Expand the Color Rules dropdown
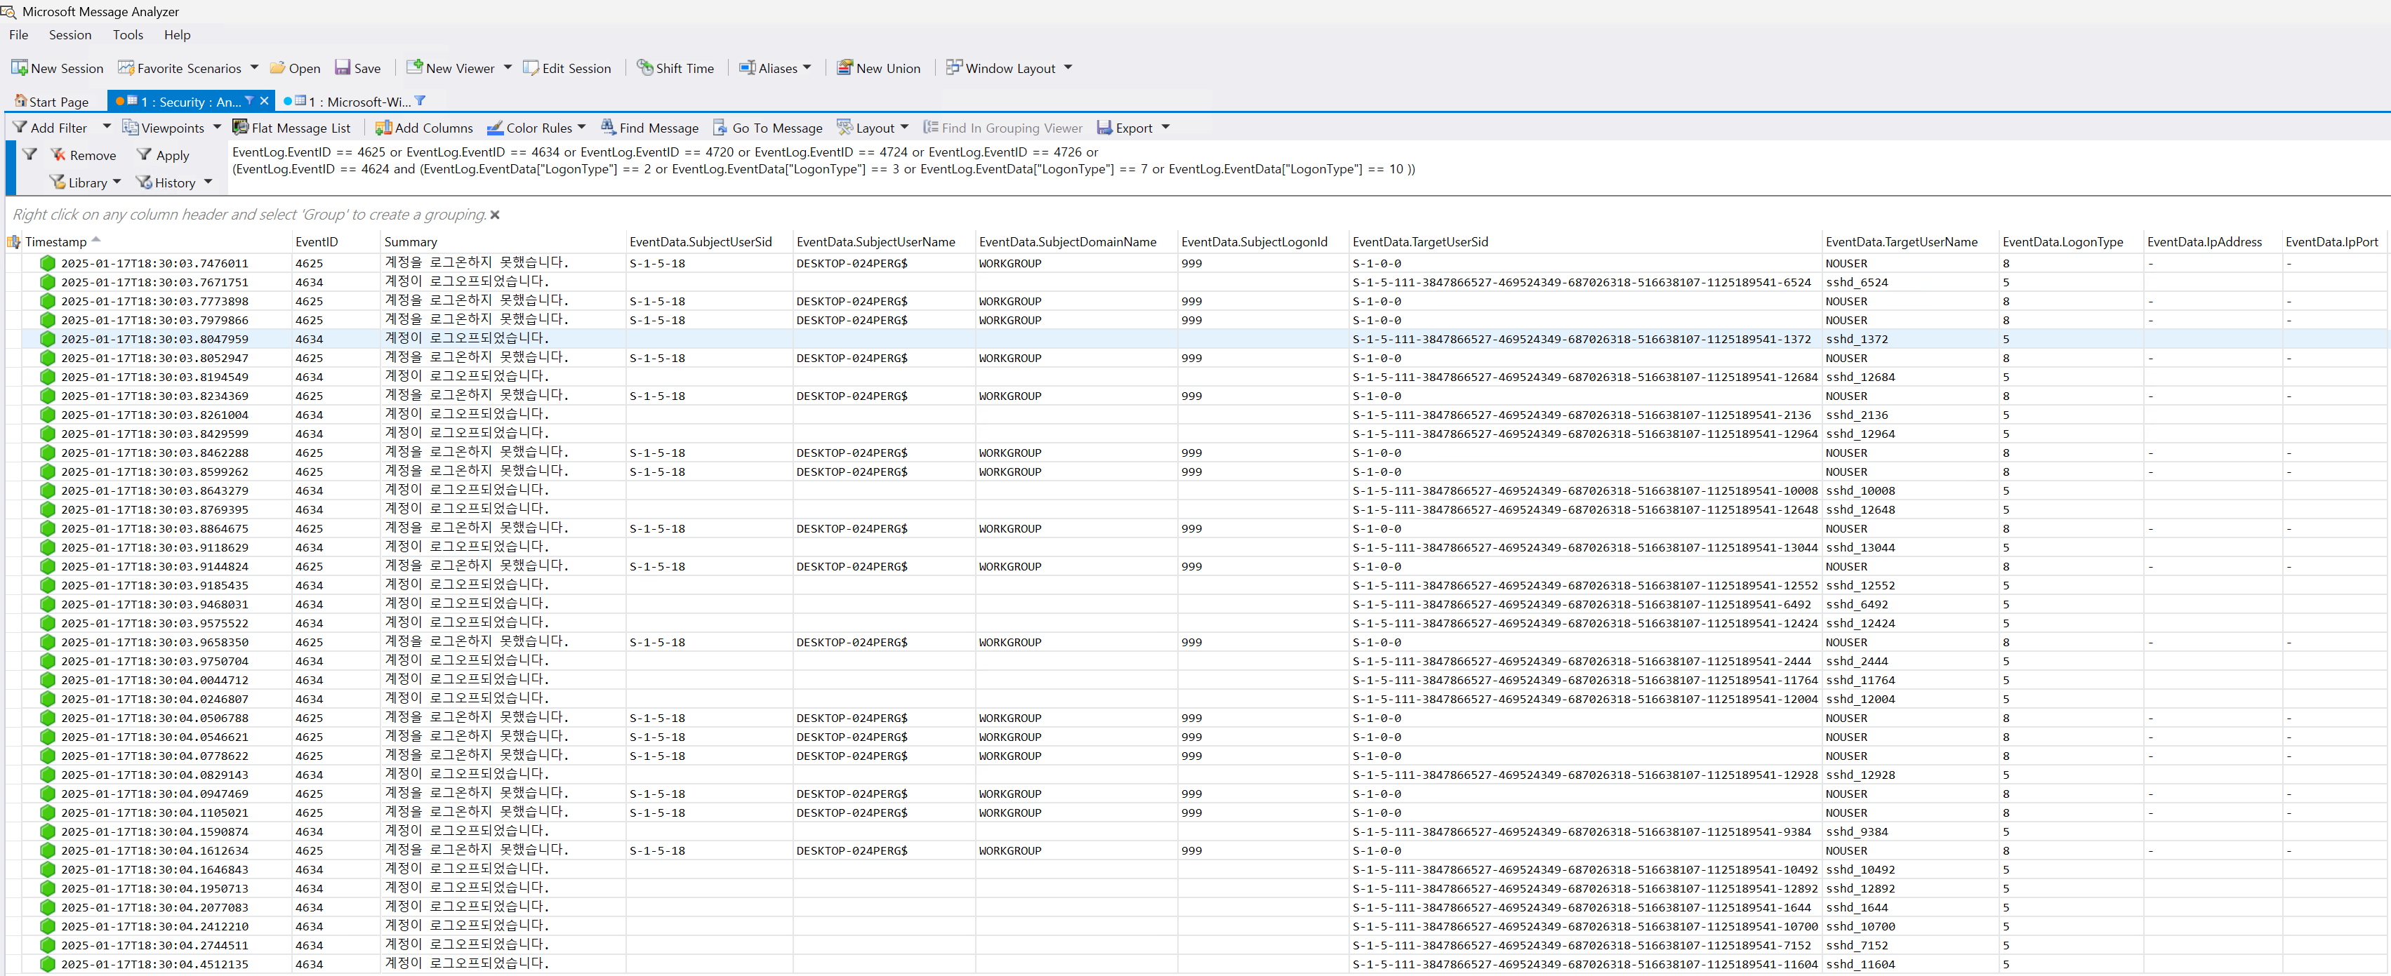The width and height of the screenshot is (2391, 976). pyautogui.click(x=582, y=127)
